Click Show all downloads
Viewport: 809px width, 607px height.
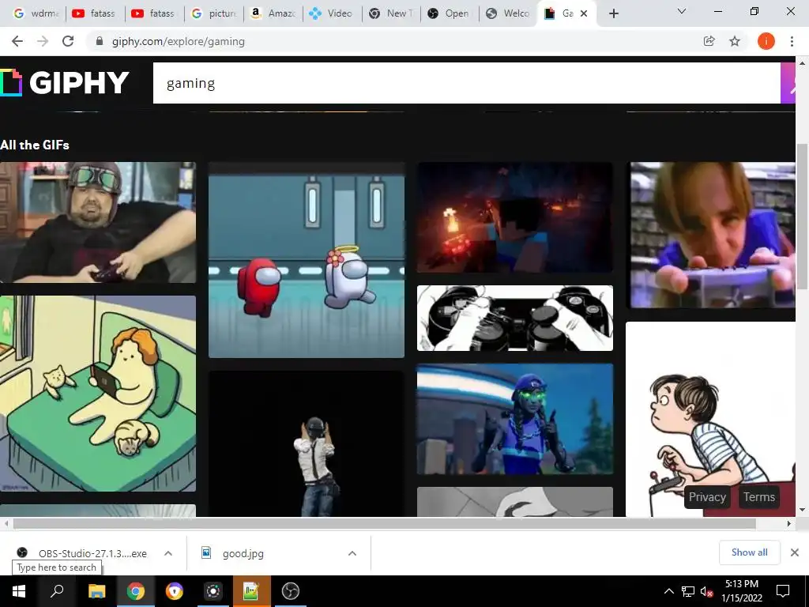(x=749, y=552)
